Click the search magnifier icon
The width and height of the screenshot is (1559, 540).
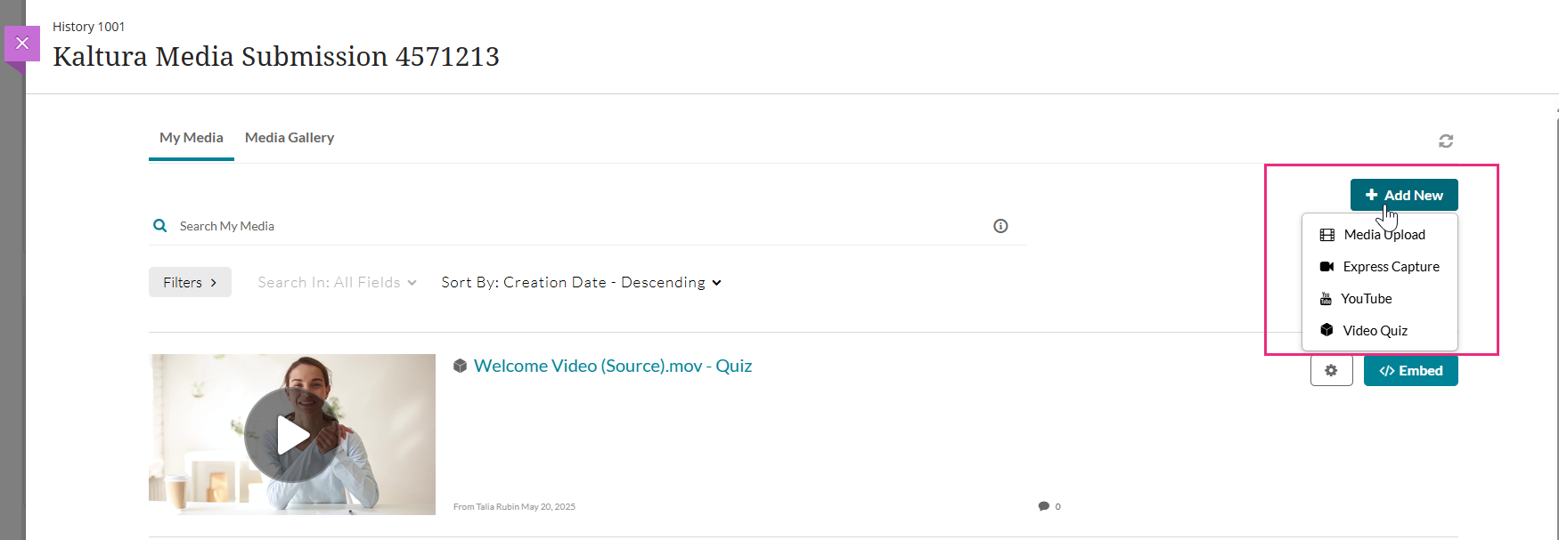[160, 226]
